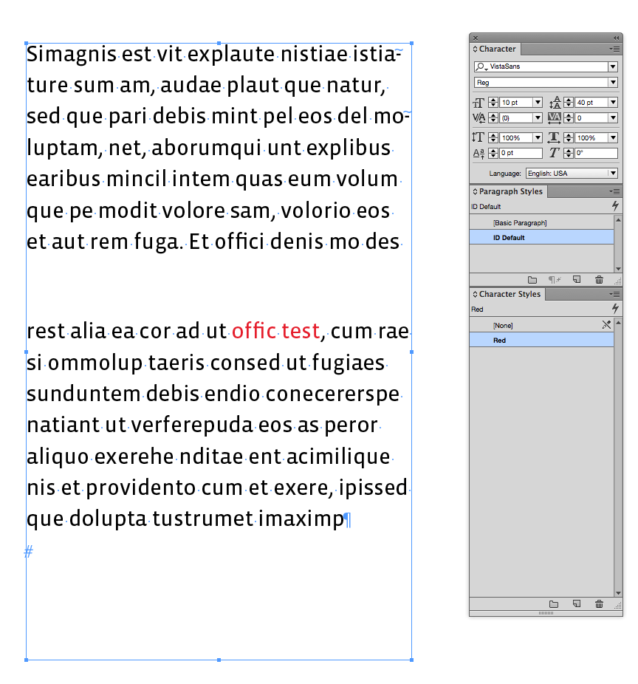The width and height of the screenshot is (638, 684).
Task: Toggle the Character Styles expand arrows
Action: (475, 295)
